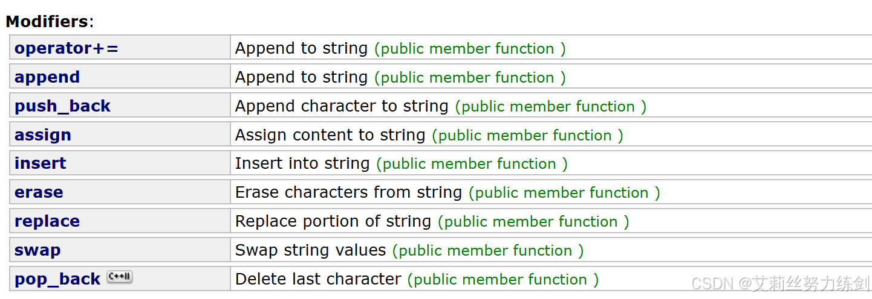Open the assign function link
The height and width of the screenshot is (299, 872).
coord(43,135)
